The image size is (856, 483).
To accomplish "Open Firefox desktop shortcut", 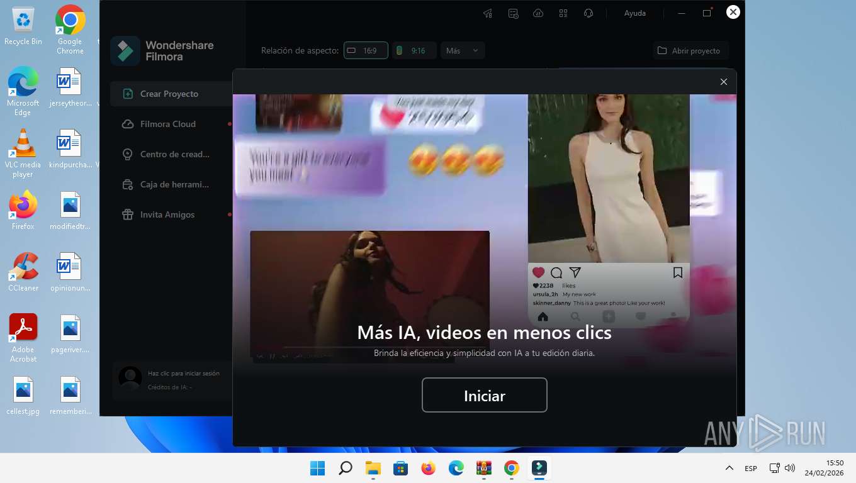I will (23, 210).
